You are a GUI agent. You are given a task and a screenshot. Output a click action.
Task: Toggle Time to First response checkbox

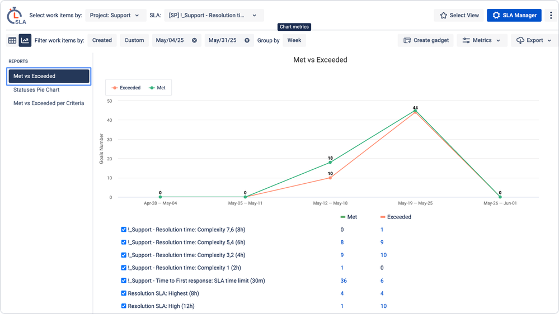[124, 280]
